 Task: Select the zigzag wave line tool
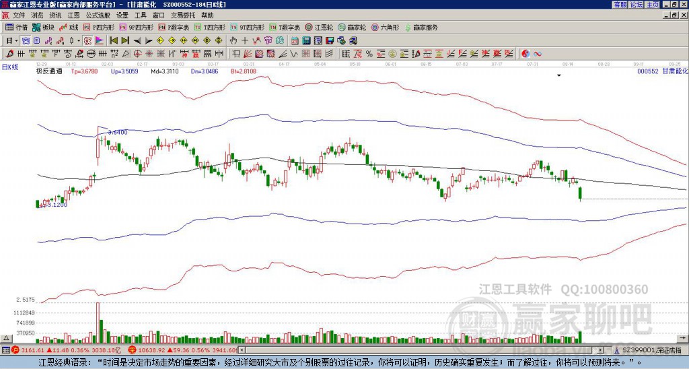[x=293, y=54]
